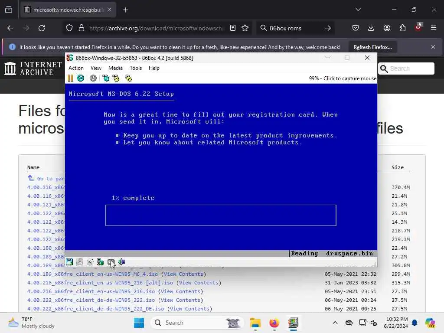Open the Firefox extensions puzzle icon
Image resolution: width=444 pixels, height=333 pixels.
pyautogui.click(x=402, y=28)
